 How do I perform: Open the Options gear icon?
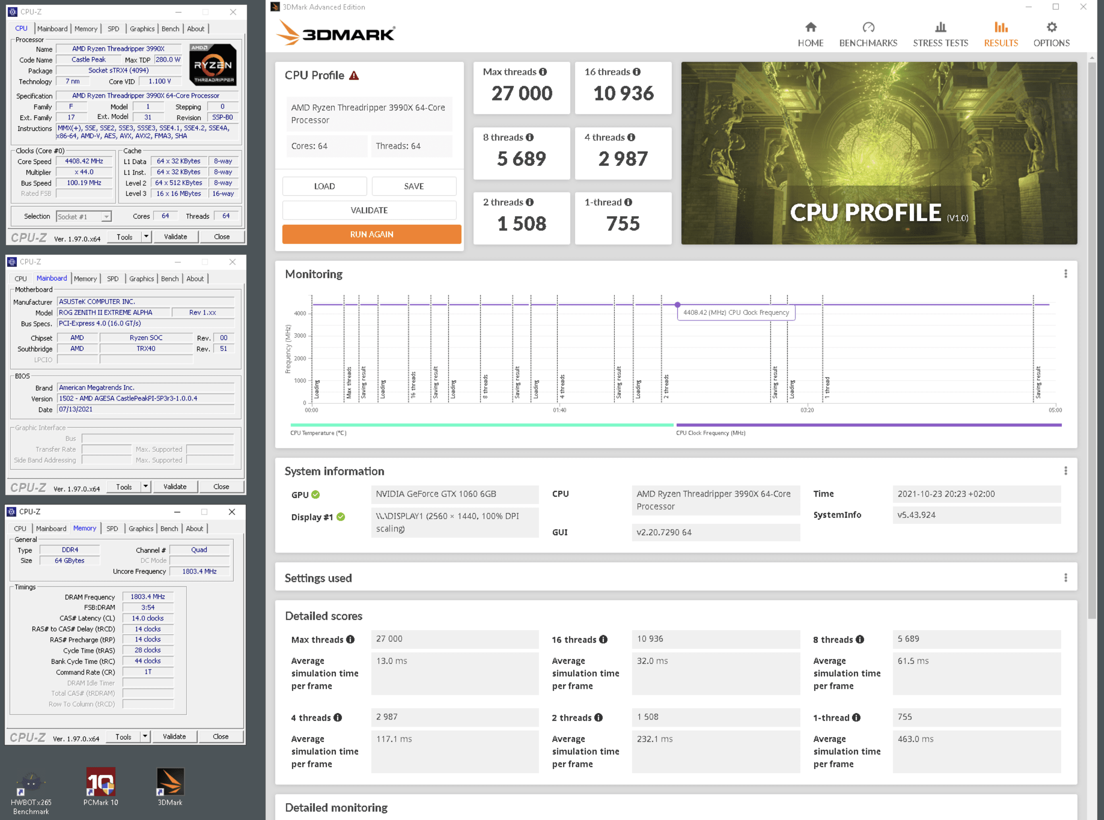pos(1051,27)
